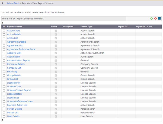Click the Report Schema column header
The image size is (163, 124).
15,27
